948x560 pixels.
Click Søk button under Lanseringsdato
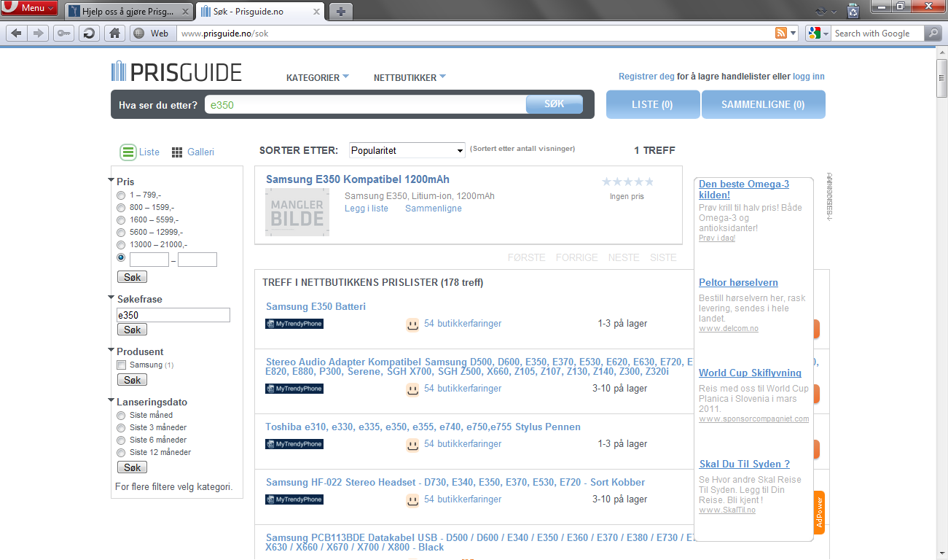(x=132, y=467)
